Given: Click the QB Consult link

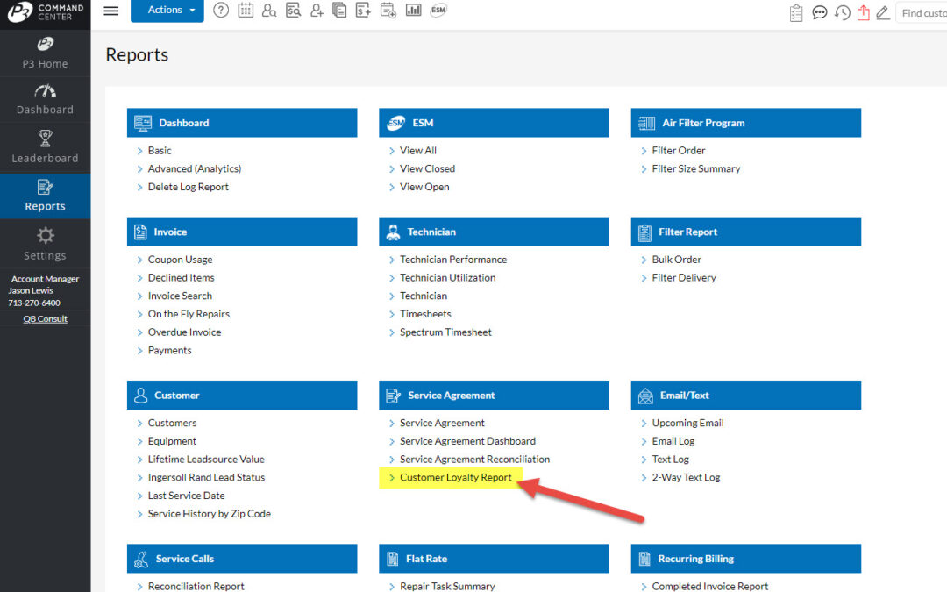Looking at the screenshot, I should click(x=45, y=318).
